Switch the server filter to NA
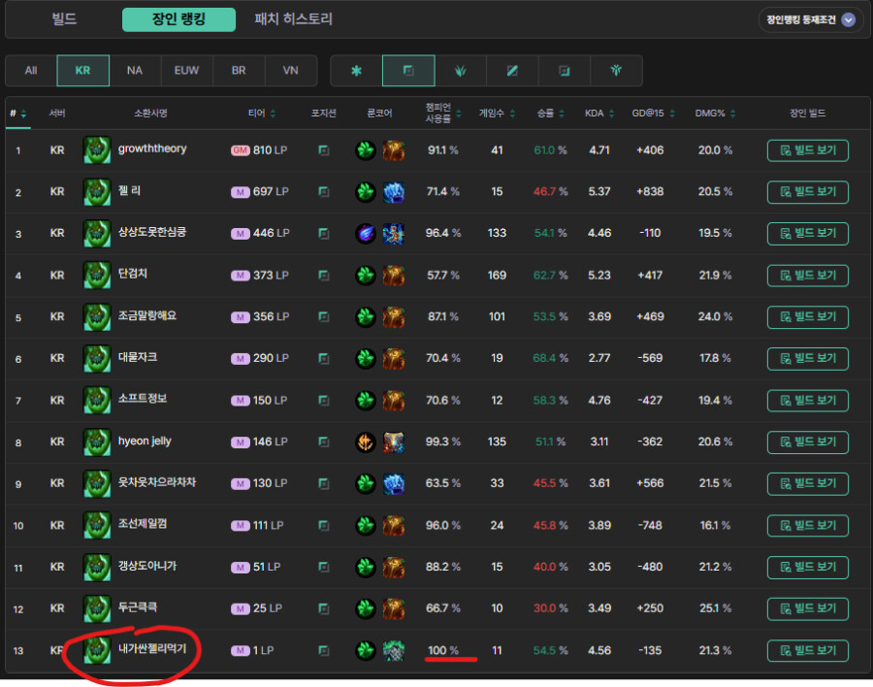Viewport: 873px width, 687px height. click(x=135, y=71)
